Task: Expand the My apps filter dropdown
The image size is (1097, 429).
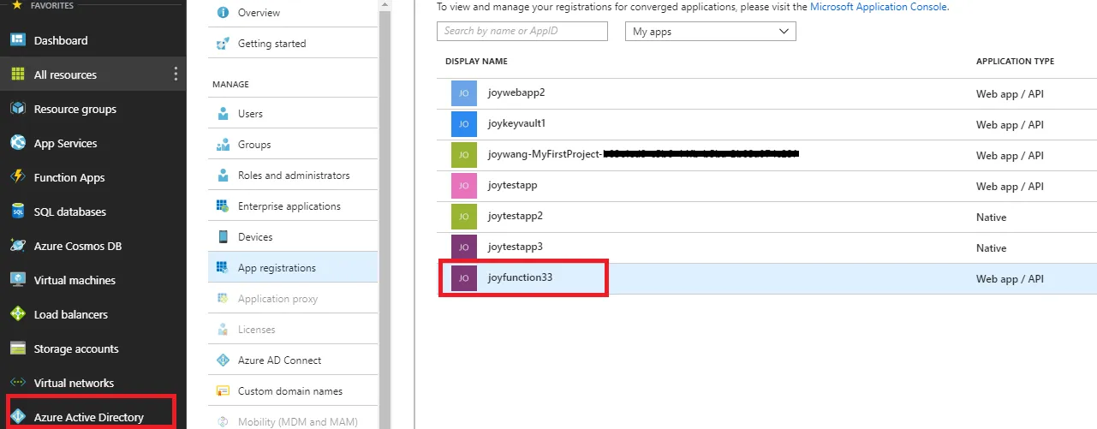Action: (x=711, y=32)
